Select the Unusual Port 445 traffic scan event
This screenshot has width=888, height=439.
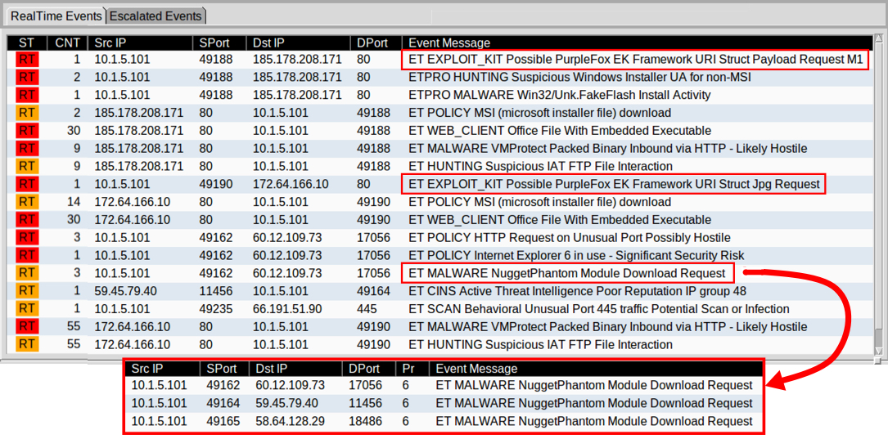point(440,309)
